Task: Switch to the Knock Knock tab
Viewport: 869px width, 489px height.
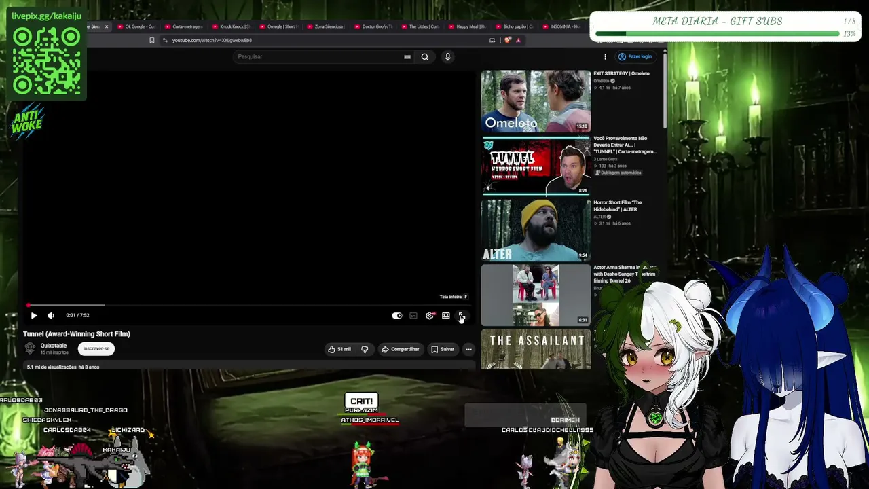Action: 231,26
